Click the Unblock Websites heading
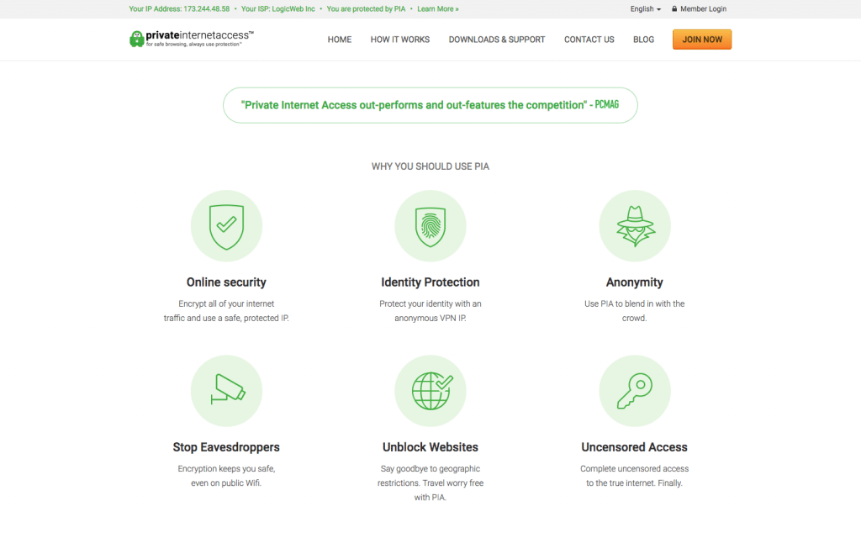 [x=430, y=447]
